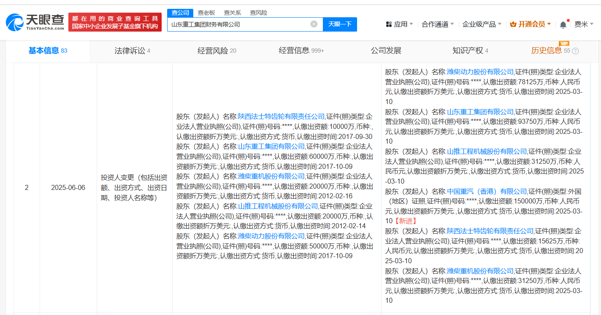
Task: Click the Tianyancha logo icon
Action: click(16, 22)
